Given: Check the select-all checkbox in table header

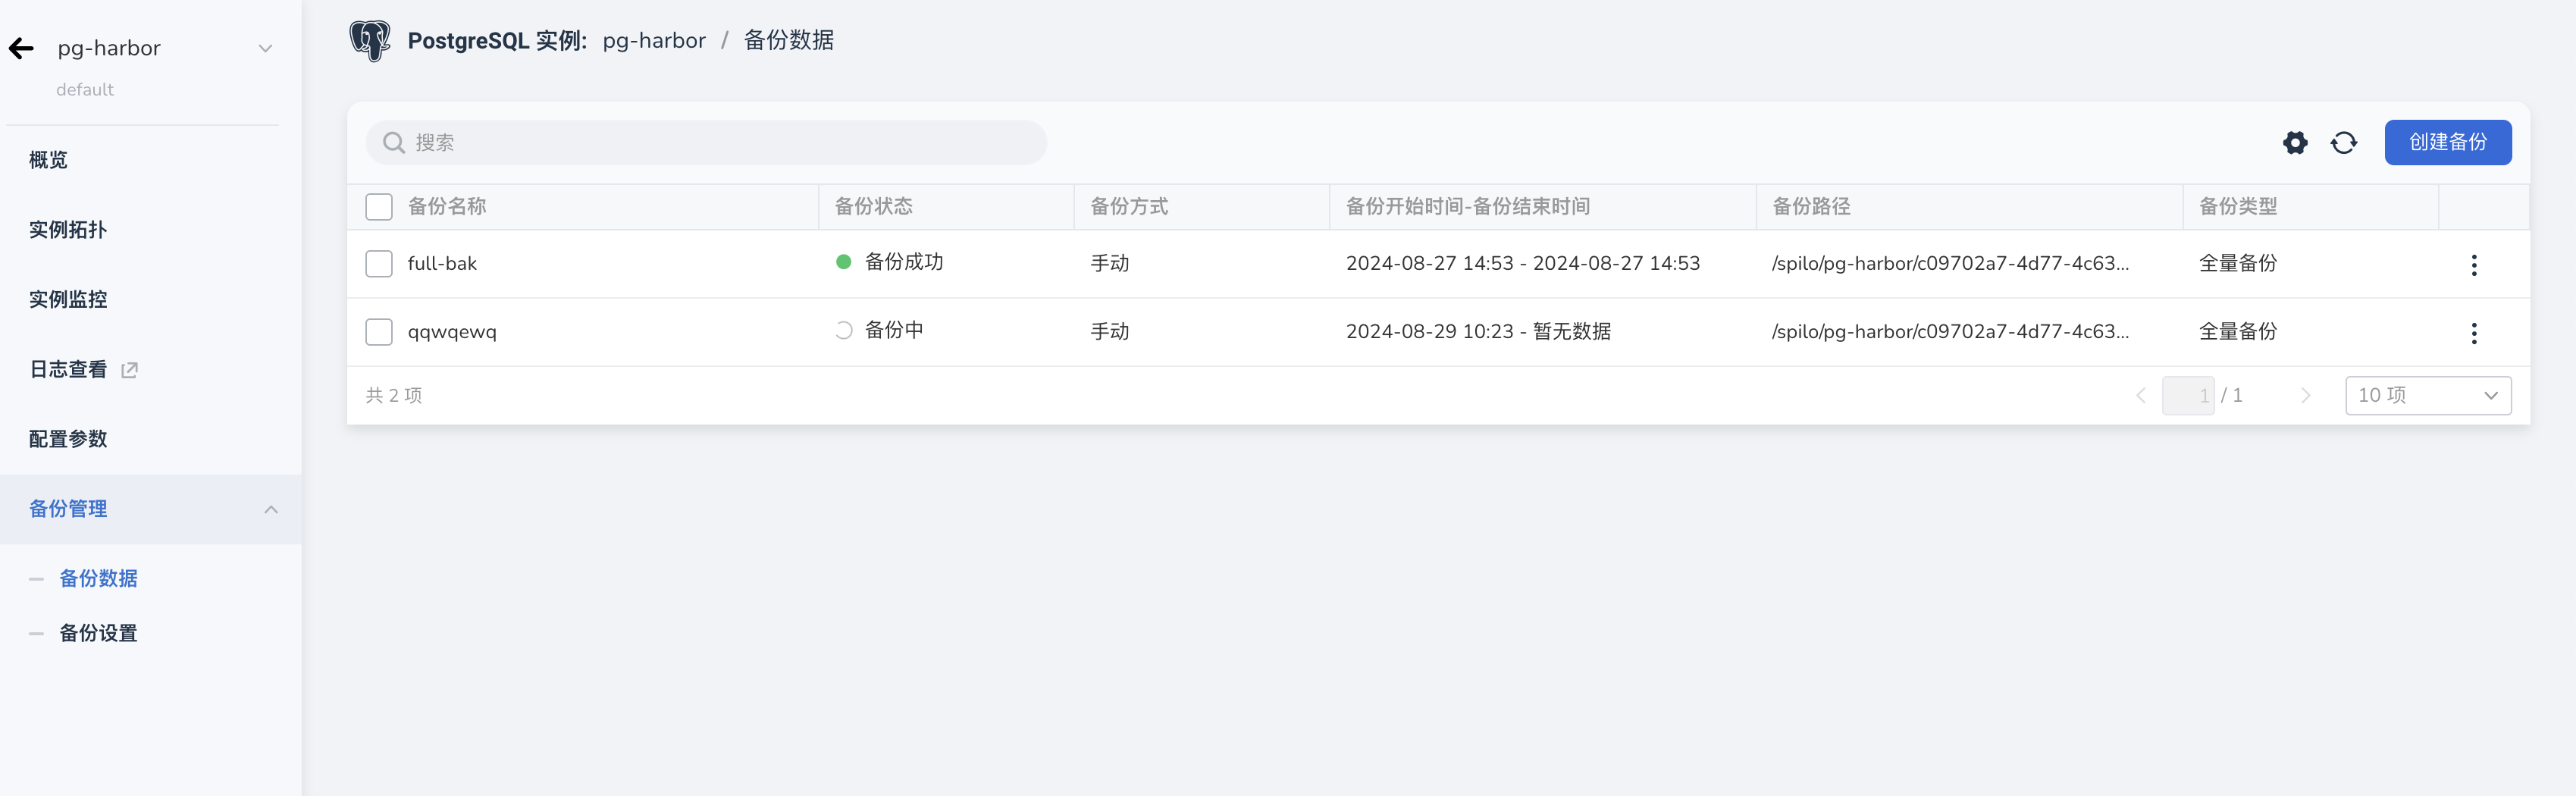Looking at the screenshot, I should point(379,206).
